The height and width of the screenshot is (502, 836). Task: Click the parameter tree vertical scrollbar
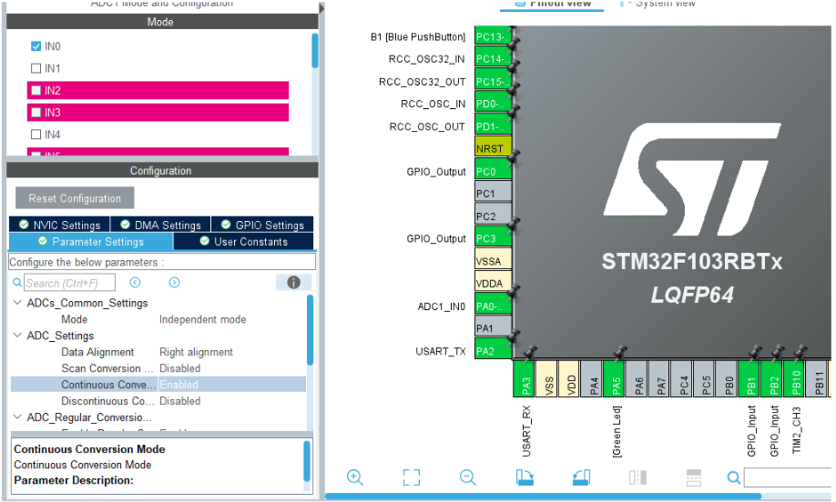click(310, 330)
